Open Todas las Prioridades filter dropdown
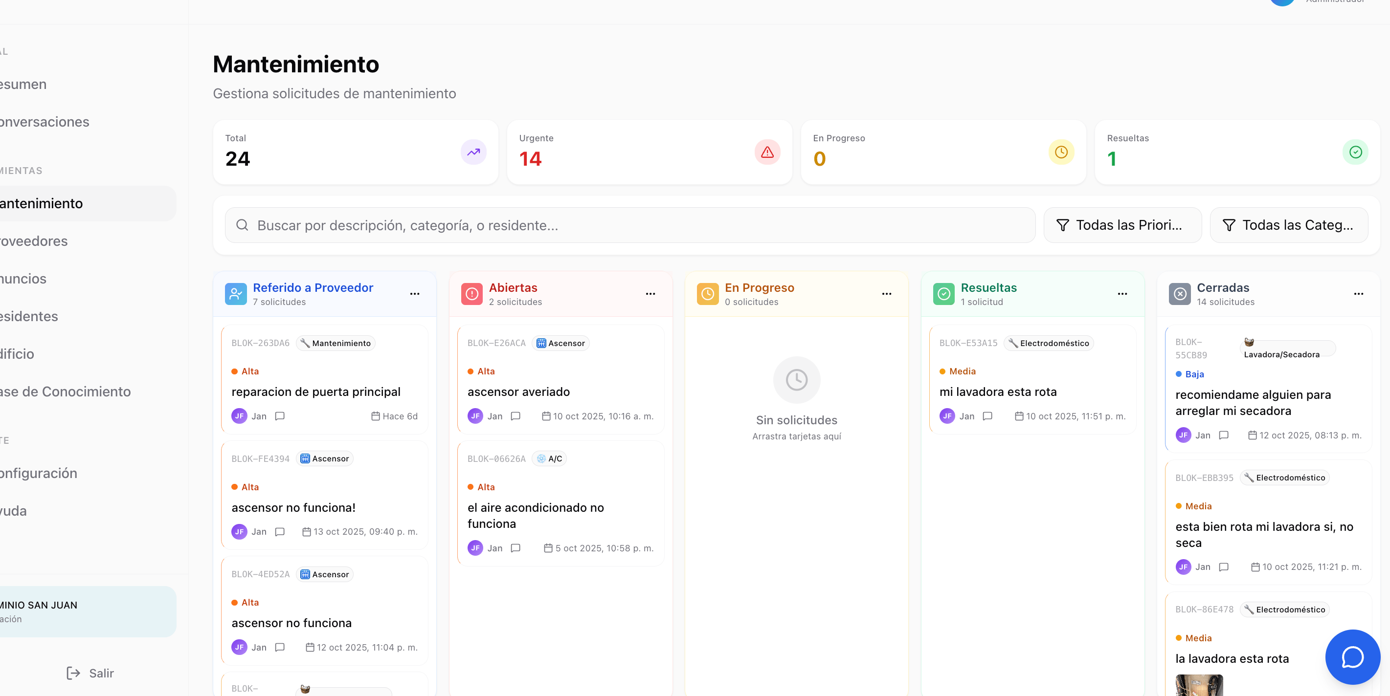 (x=1122, y=225)
